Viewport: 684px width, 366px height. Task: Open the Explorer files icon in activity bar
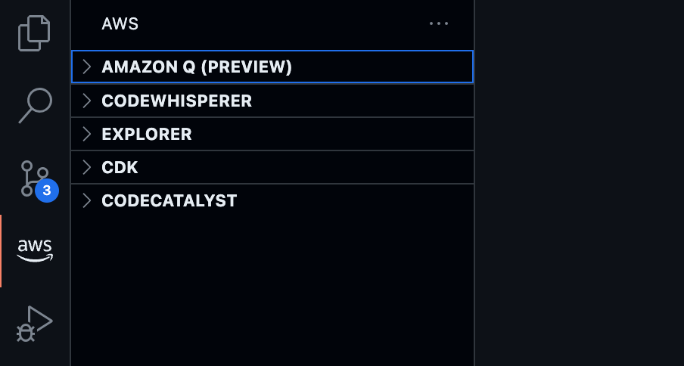[34, 33]
